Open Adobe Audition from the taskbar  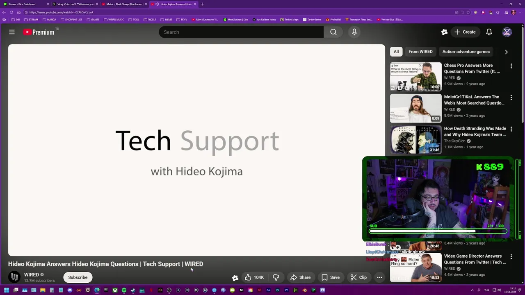(268, 290)
